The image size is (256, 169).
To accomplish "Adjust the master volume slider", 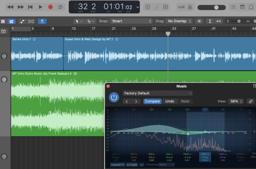I will (x=212, y=7).
